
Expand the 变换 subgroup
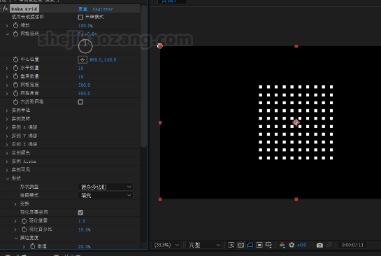pyautogui.click(x=15, y=204)
